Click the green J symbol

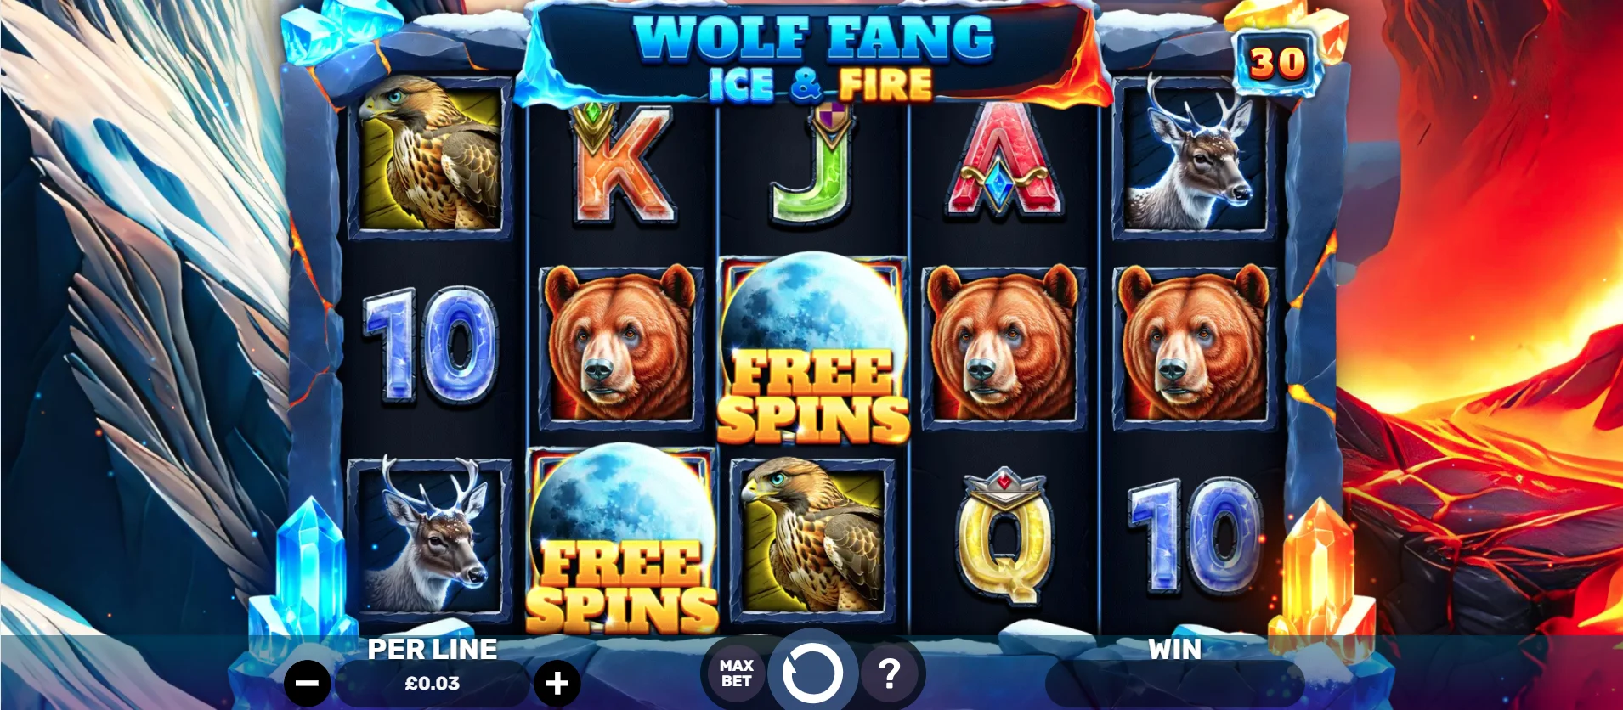pos(813,166)
